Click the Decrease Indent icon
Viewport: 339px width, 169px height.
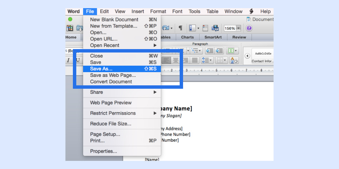tap(210, 51)
